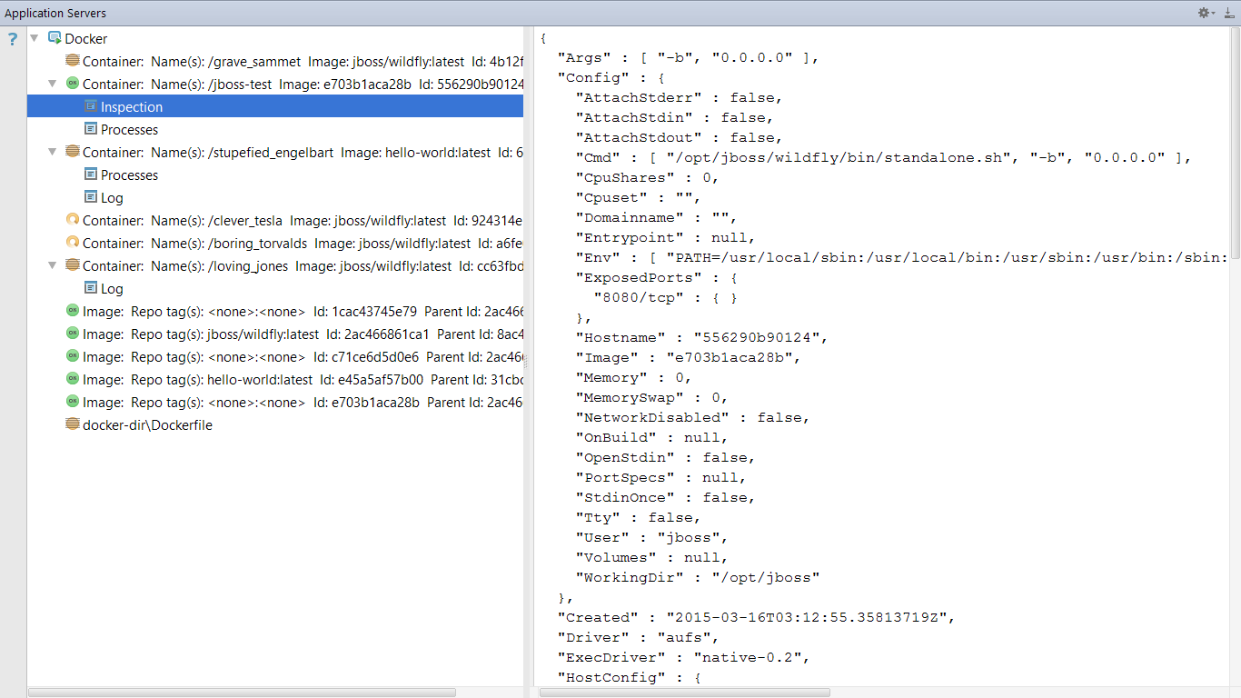Image resolution: width=1241 pixels, height=698 pixels.
Task: Click the "Args" line in JSON
Action: [689, 57]
